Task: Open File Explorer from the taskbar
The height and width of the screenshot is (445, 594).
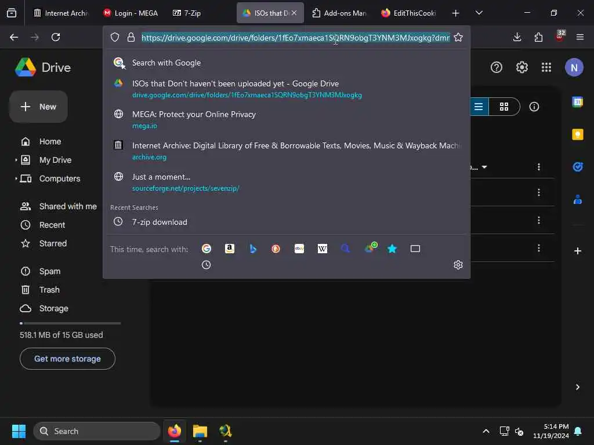Action: tap(200, 431)
